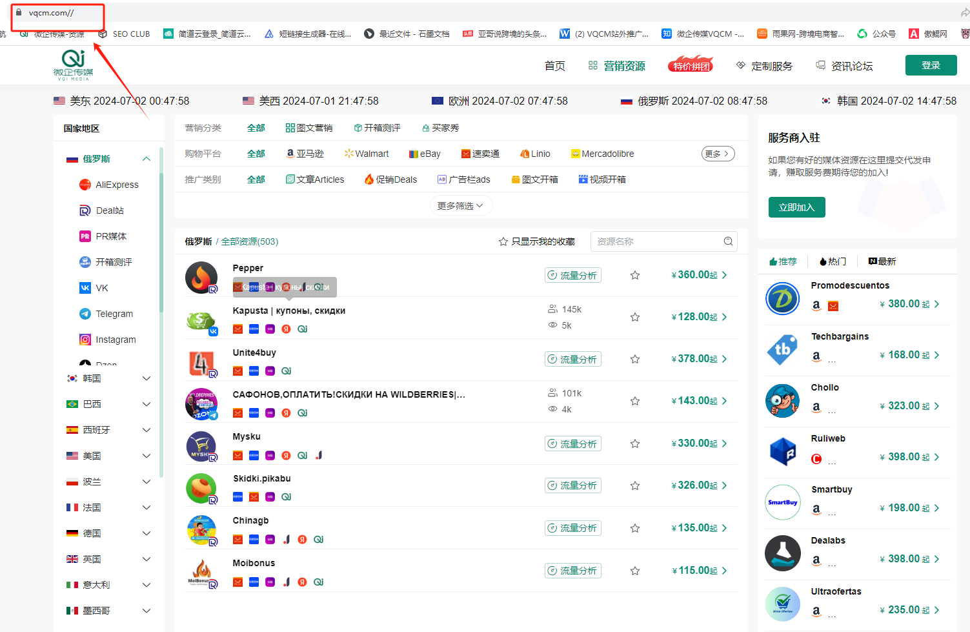
Task: Open the 更多筛选 filter dropdown
Action: coord(461,205)
